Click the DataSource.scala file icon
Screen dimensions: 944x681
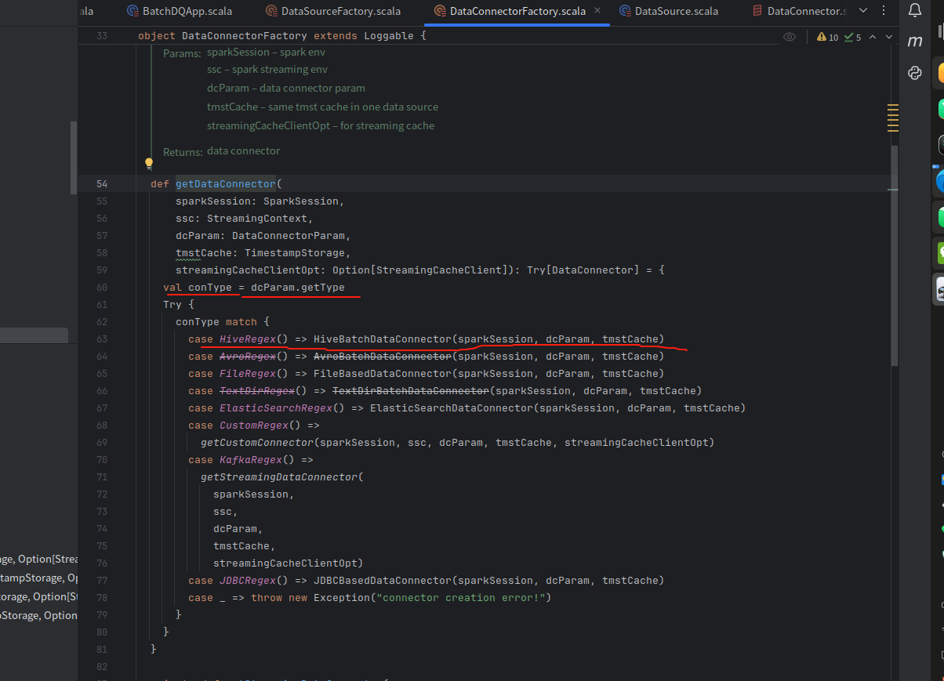coord(625,11)
